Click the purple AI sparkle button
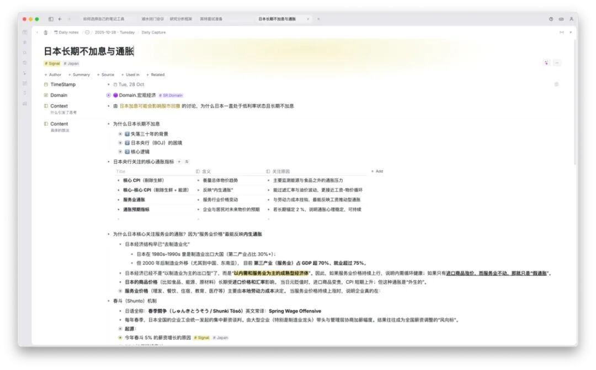Screen dimensions: 596x370 [546, 62]
